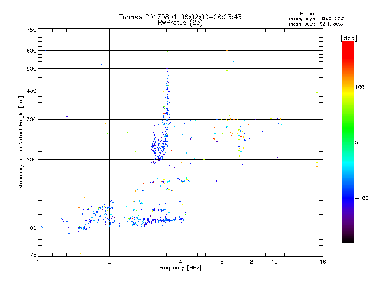Click the plot title 'Tromsø 20170801 06:02:00-06:03:43'

coord(180,17)
